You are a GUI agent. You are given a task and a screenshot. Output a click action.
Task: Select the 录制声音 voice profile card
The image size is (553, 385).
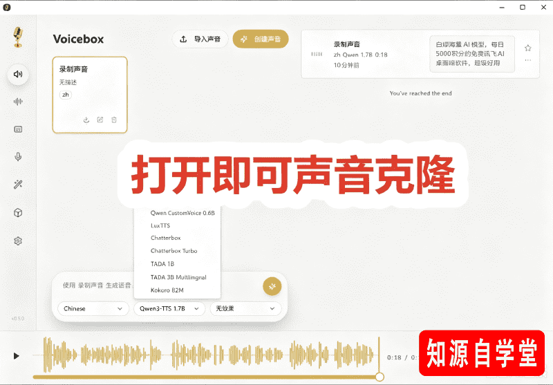pos(90,95)
